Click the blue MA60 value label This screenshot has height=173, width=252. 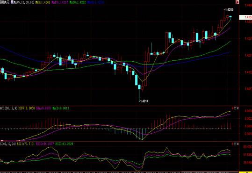pos(96,2)
